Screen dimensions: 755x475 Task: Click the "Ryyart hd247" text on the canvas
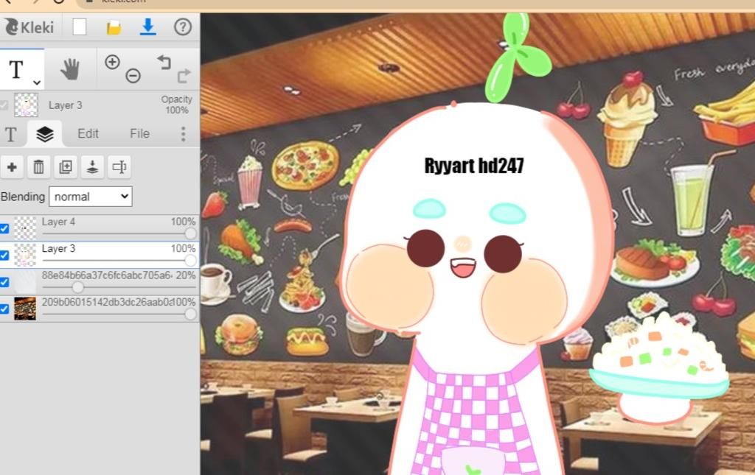pos(474,166)
